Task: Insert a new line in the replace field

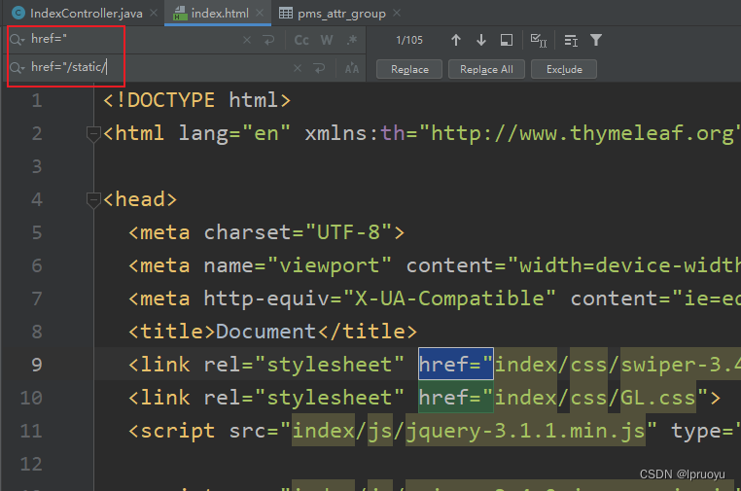Action: click(x=320, y=68)
